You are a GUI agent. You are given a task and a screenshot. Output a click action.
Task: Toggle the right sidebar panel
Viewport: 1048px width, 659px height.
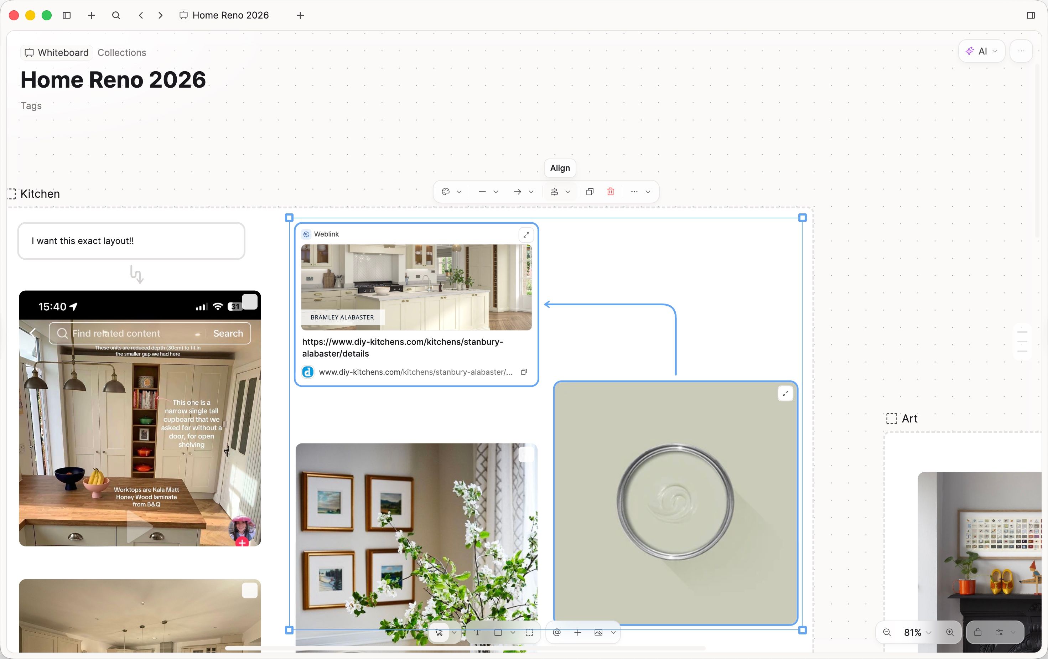(1030, 15)
